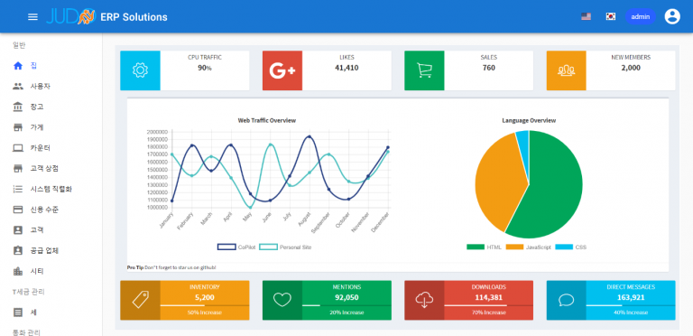The height and width of the screenshot is (336, 693).
Task: Open the hamburger navigation menu
Action: point(32,17)
